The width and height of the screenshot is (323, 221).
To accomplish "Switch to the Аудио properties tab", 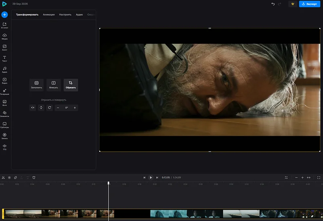I will [x=79, y=14].
